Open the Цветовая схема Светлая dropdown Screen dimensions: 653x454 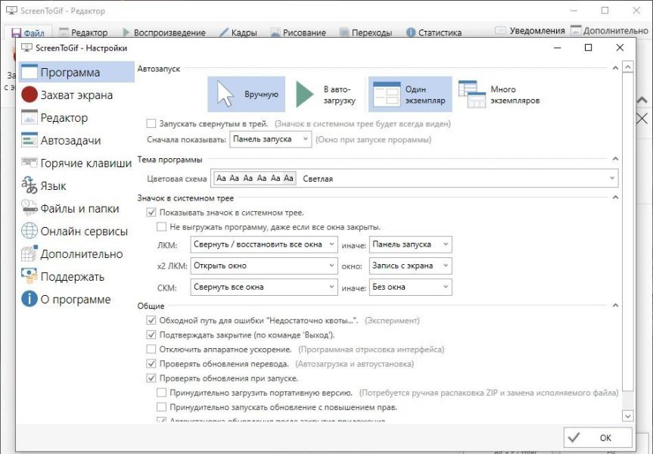point(415,179)
